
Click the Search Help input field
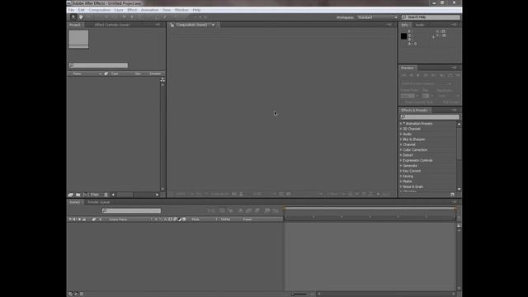point(431,17)
